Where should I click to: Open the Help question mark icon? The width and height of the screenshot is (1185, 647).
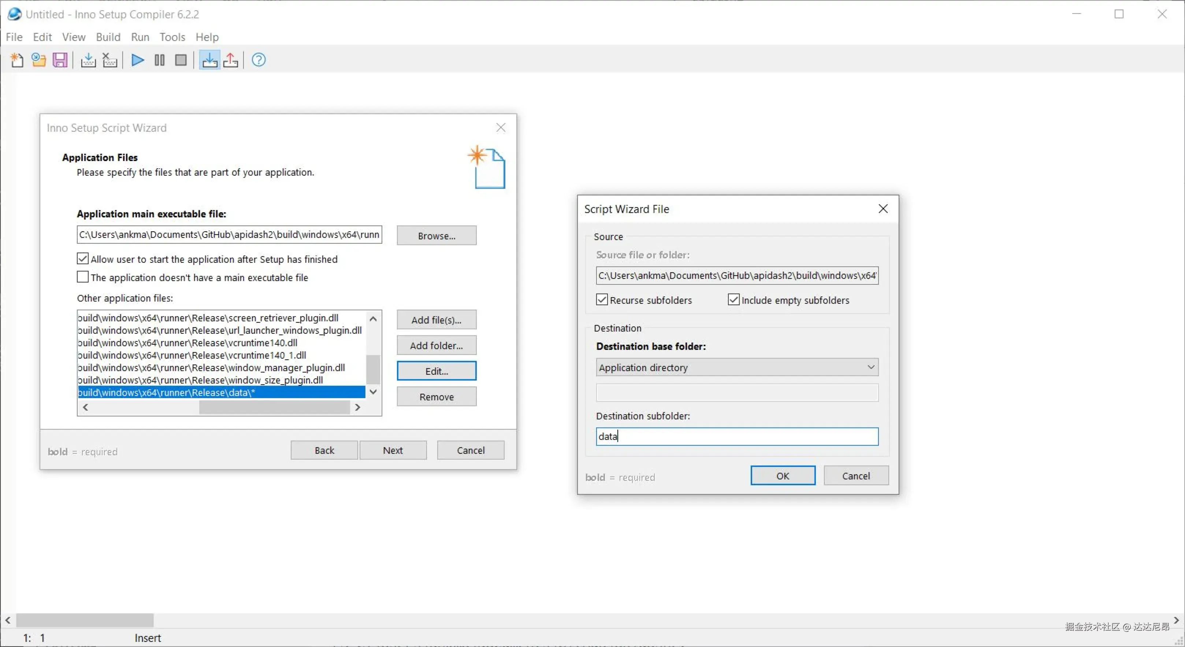pyautogui.click(x=259, y=60)
